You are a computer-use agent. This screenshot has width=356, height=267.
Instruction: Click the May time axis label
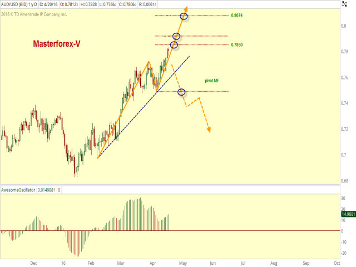tap(183, 263)
